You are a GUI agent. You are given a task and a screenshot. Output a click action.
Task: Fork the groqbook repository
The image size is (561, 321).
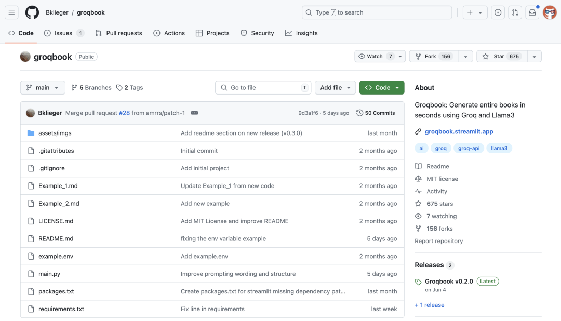434,57
